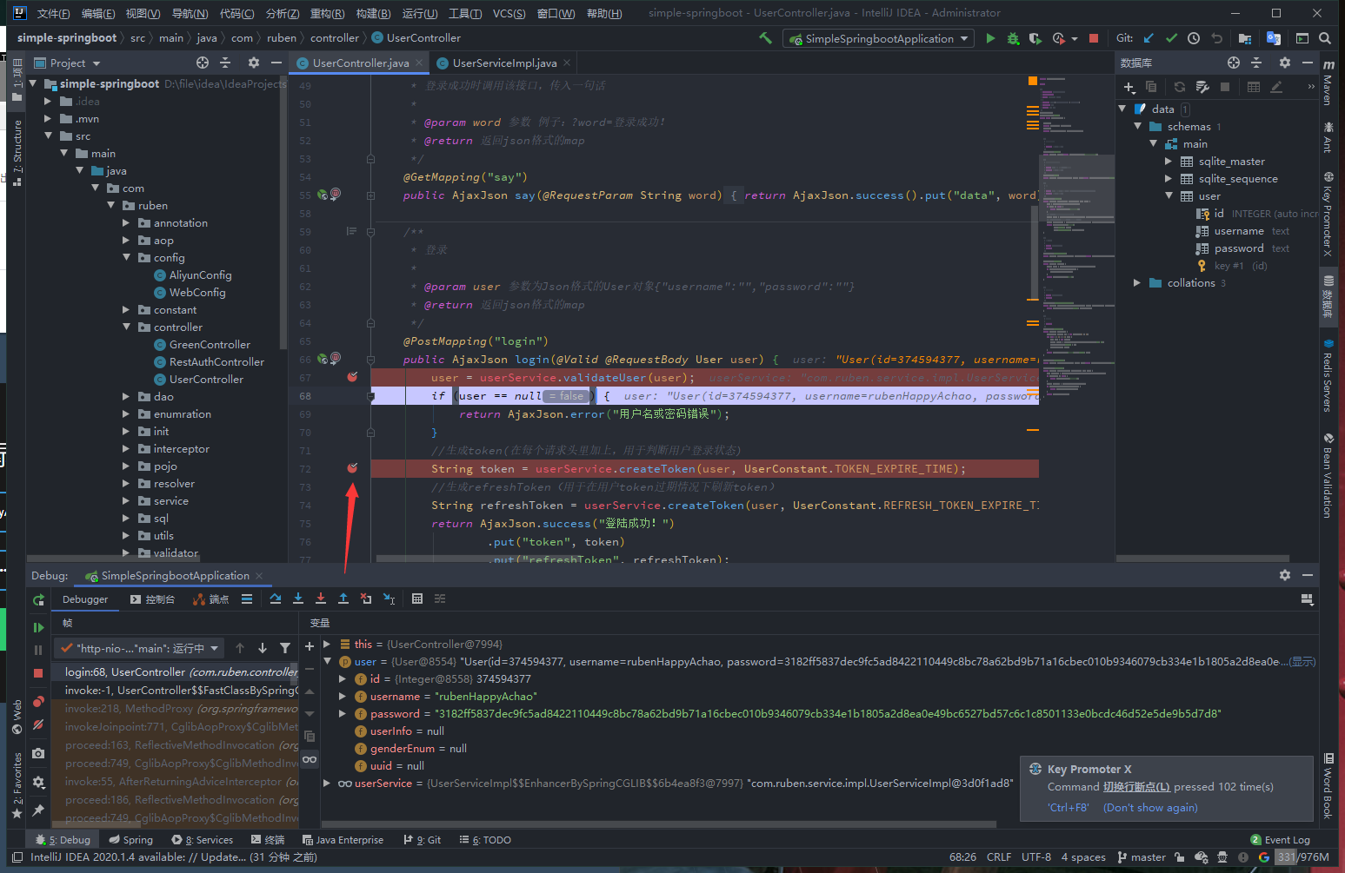
Task: Click Git update project arrow icon
Action: point(1149,38)
